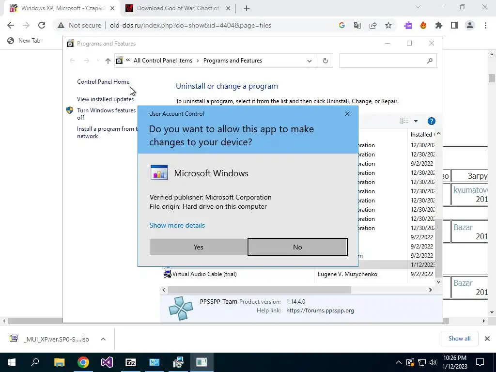Open recent locations dropdown in Programs and Features
Image resolution: width=496 pixels, height=372 pixels.
tap(98, 61)
